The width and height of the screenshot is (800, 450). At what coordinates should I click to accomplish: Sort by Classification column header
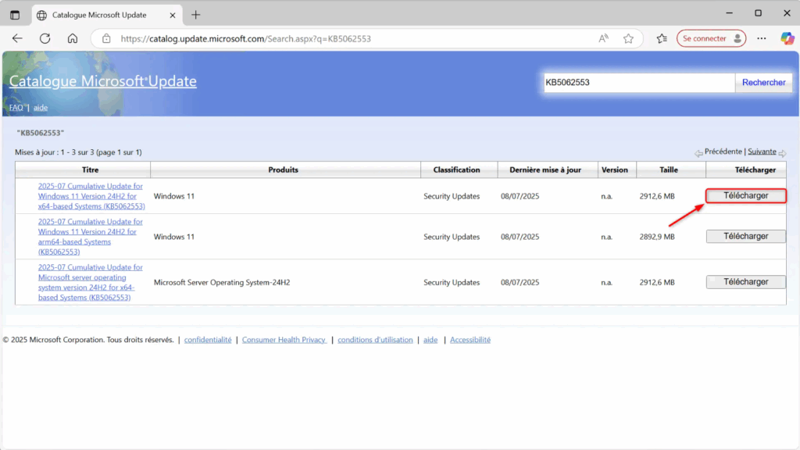[456, 170]
